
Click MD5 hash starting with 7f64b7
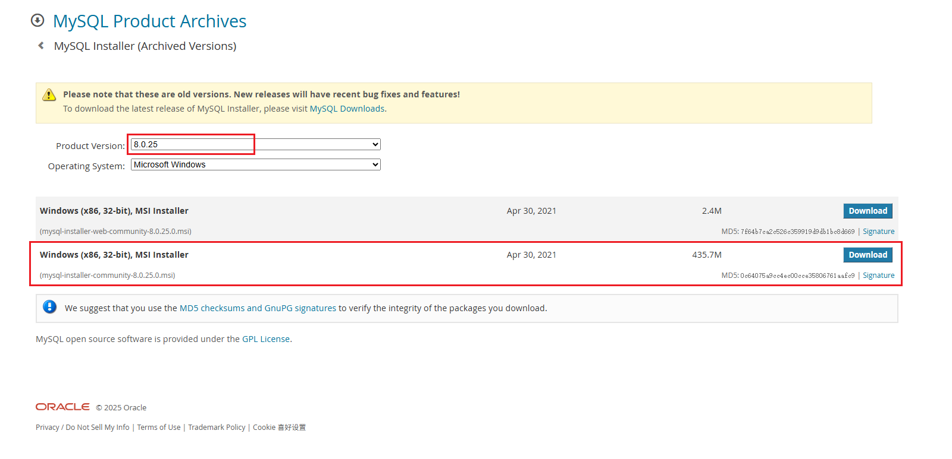click(797, 232)
